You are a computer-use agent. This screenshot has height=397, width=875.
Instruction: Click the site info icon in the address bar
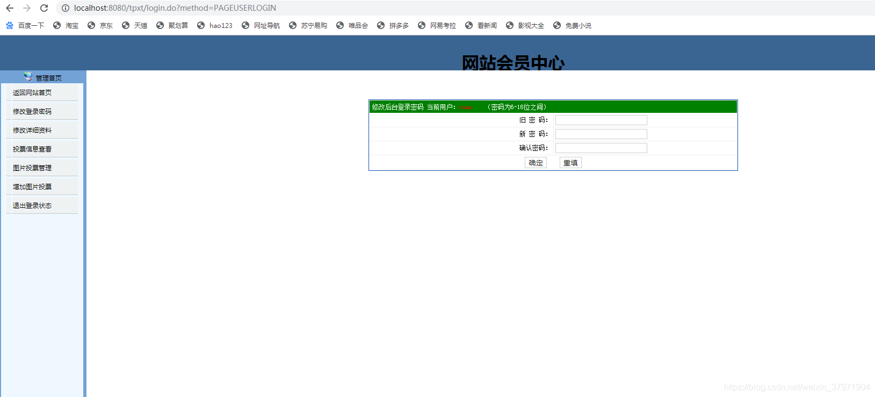coord(66,8)
